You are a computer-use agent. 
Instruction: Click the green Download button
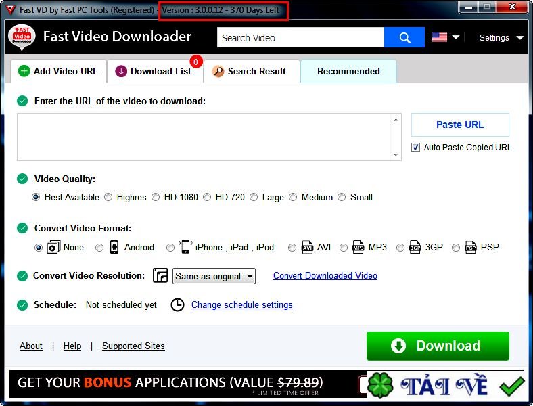(438, 346)
